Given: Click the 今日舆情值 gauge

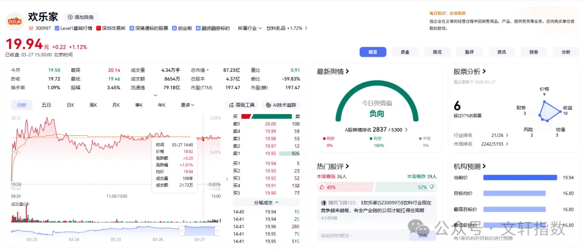Looking at the screenshot, I should 377,102.
